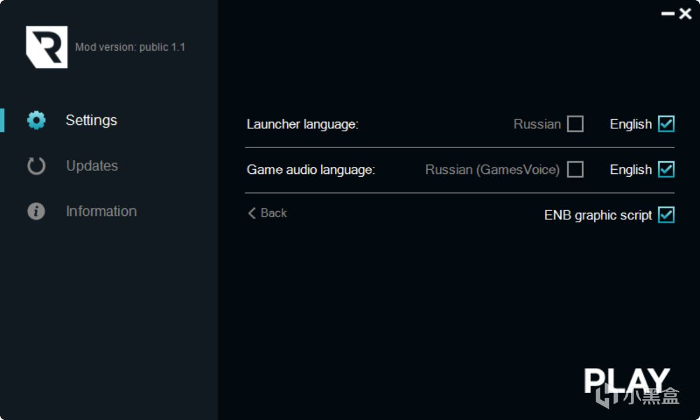Click the launcher R logo
The height and width of the screenshot is (420, 700).
[47, 47]
